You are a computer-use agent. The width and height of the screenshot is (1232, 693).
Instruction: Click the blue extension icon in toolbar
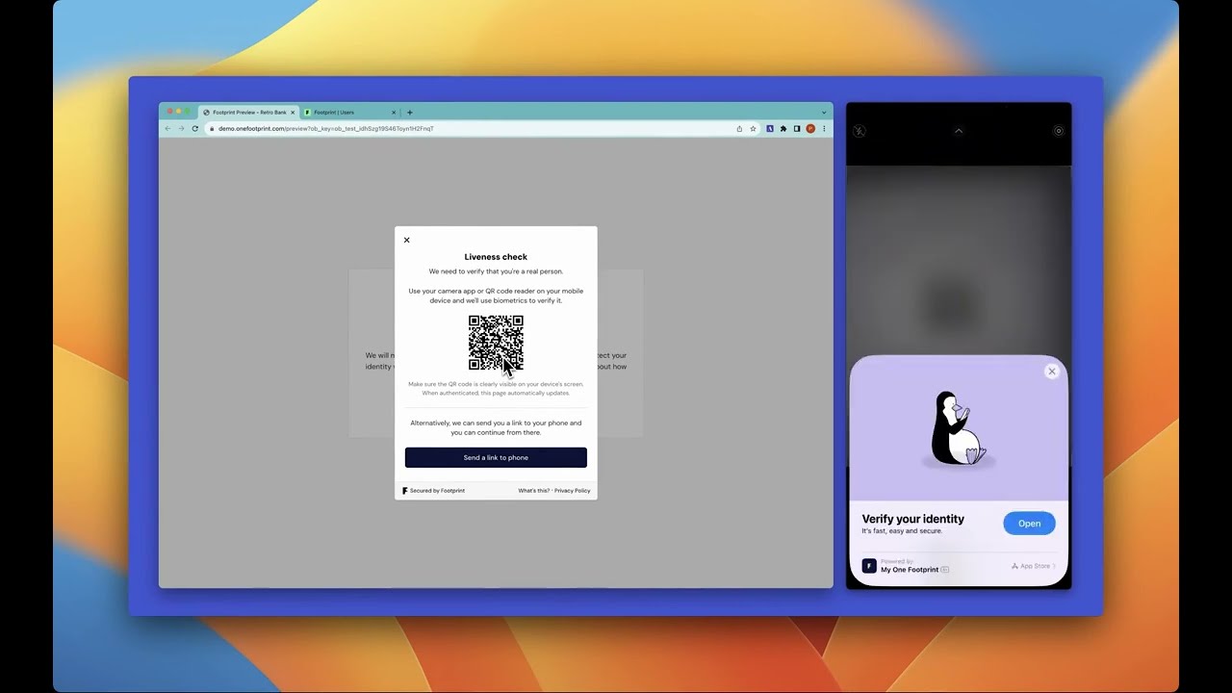point(770,128)
